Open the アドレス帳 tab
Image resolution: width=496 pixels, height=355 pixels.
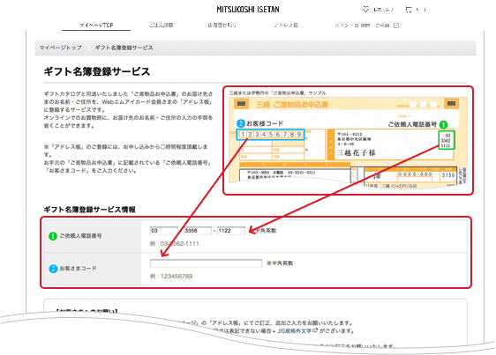click(x=286, y=25)
